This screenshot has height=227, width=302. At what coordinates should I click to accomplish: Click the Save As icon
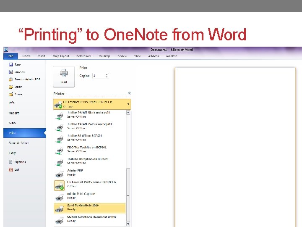(x=11, y=72)
